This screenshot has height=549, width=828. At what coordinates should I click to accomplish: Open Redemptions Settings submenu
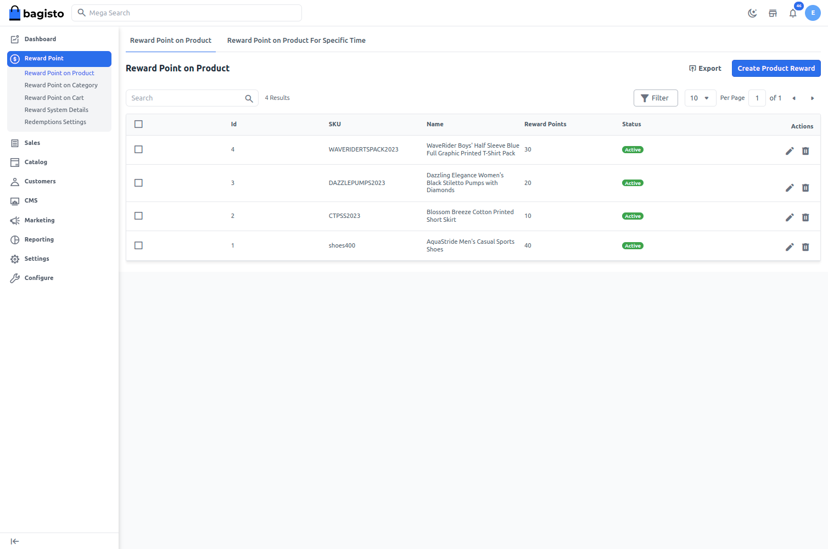click(55, 122)
